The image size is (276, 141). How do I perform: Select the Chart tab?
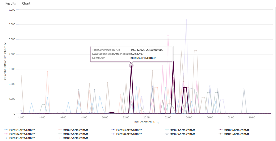pyautogui.click(x=26, y=3)
